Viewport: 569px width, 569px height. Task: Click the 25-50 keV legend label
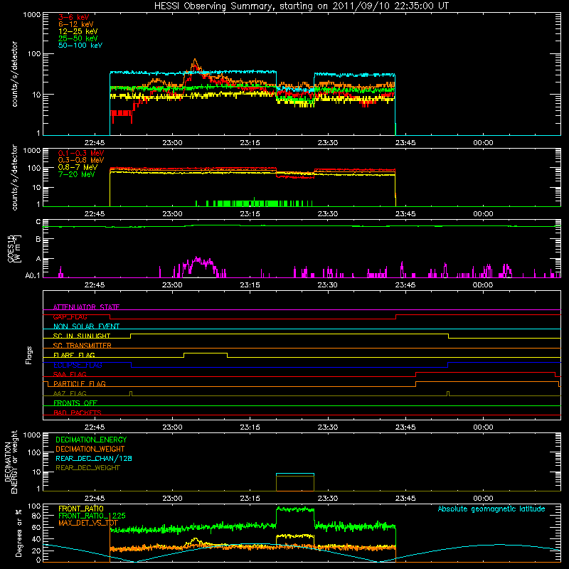[78, 38]
